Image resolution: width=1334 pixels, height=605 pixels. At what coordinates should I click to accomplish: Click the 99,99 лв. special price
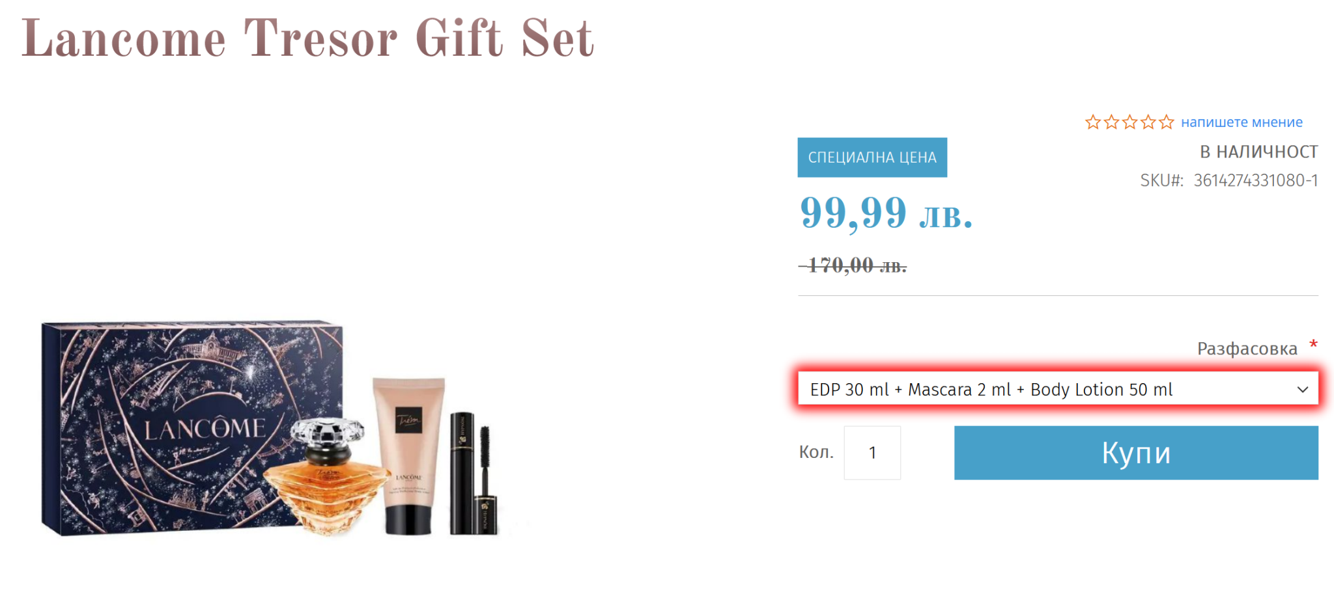pyautogui.click(x=887, y=213)
